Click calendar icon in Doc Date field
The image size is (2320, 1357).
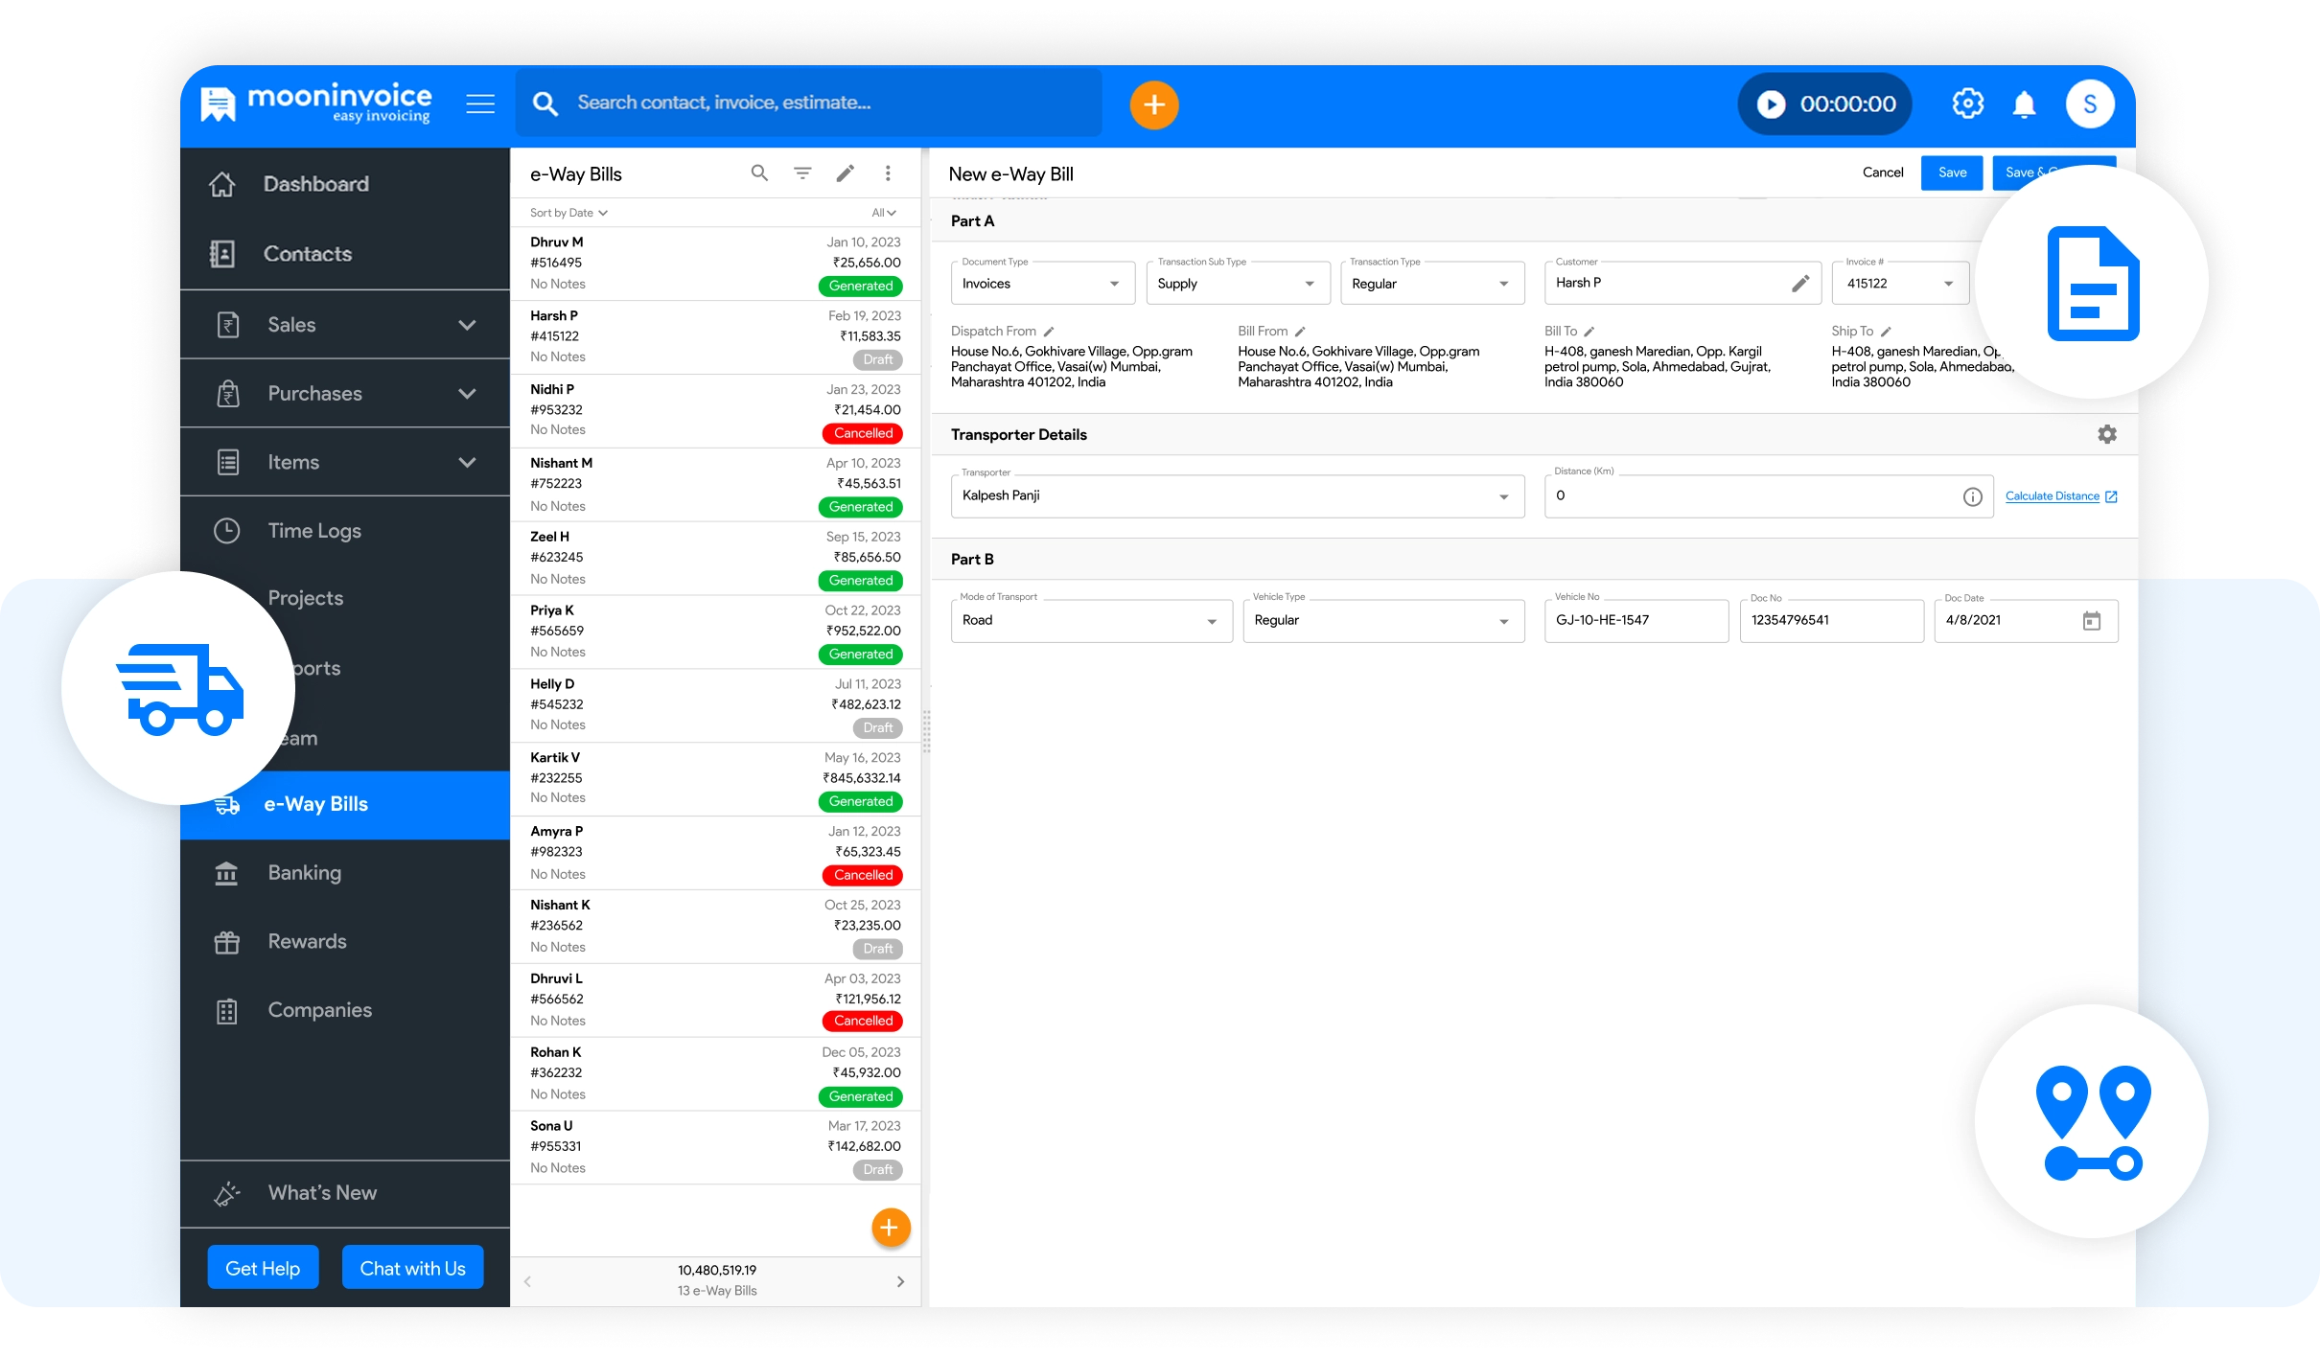click(x=2091, y=621)
